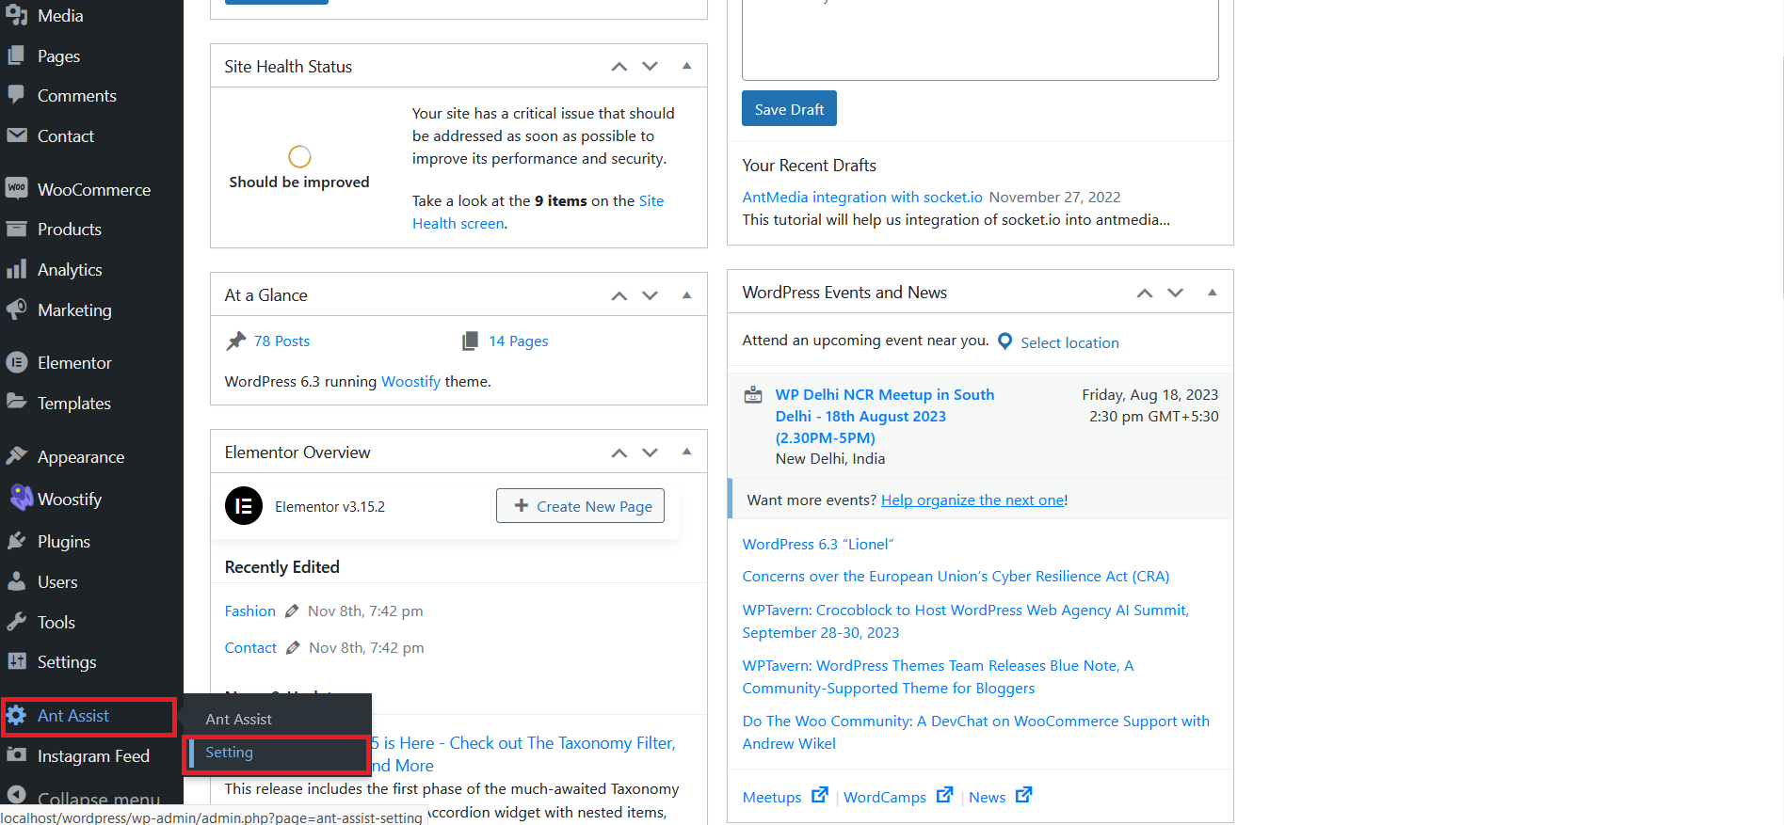Open WP Delhi NCR Meetup event link
The image size is (1784, 825).
pyautogui.click(x=885, y=416)
